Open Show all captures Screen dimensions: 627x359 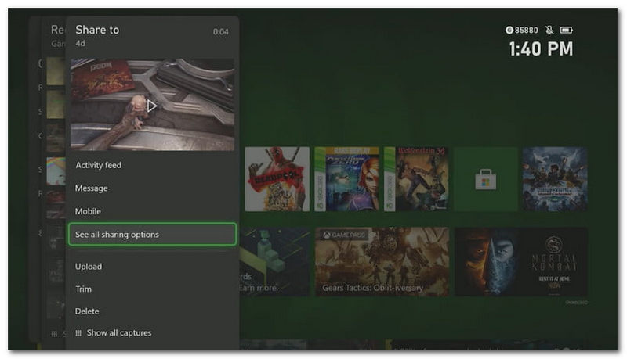119,332
